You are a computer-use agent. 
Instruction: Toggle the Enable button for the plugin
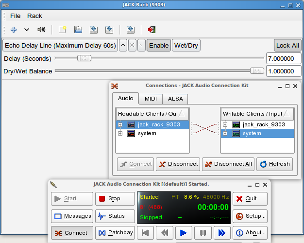[x=159, y=45]
